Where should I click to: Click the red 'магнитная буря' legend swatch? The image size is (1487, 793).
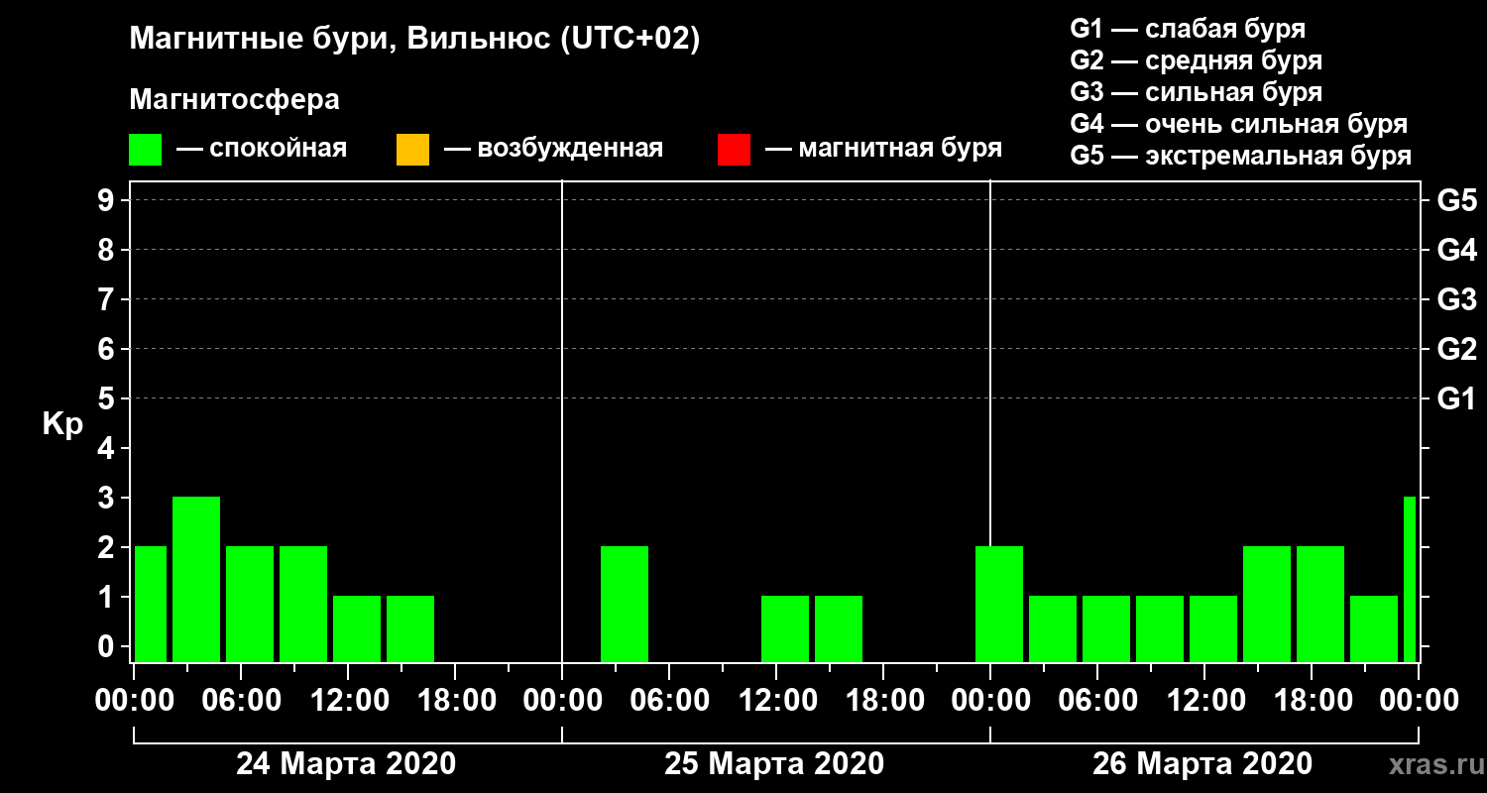(x=735, y=150)
